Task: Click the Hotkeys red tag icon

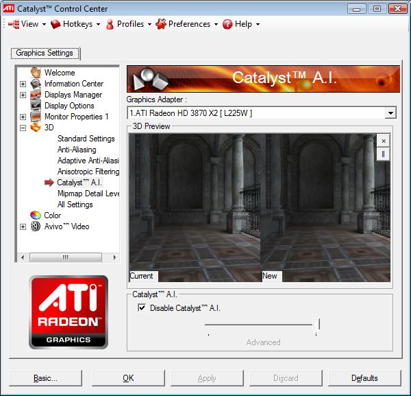Action: (x=55, y=24)
